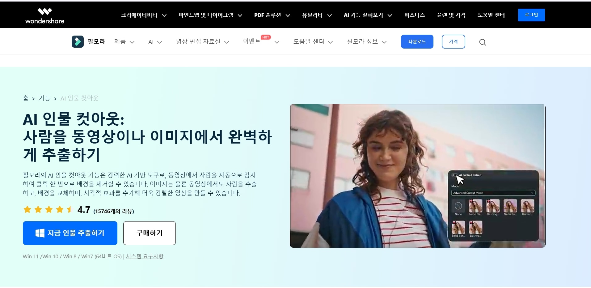Go to 기능 breadcrumb
Screen dimensions: 591x288
[x=44, y=98]
